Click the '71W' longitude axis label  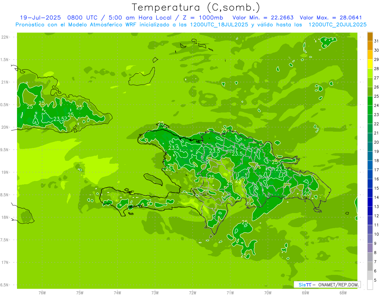(x=230, y=293)
